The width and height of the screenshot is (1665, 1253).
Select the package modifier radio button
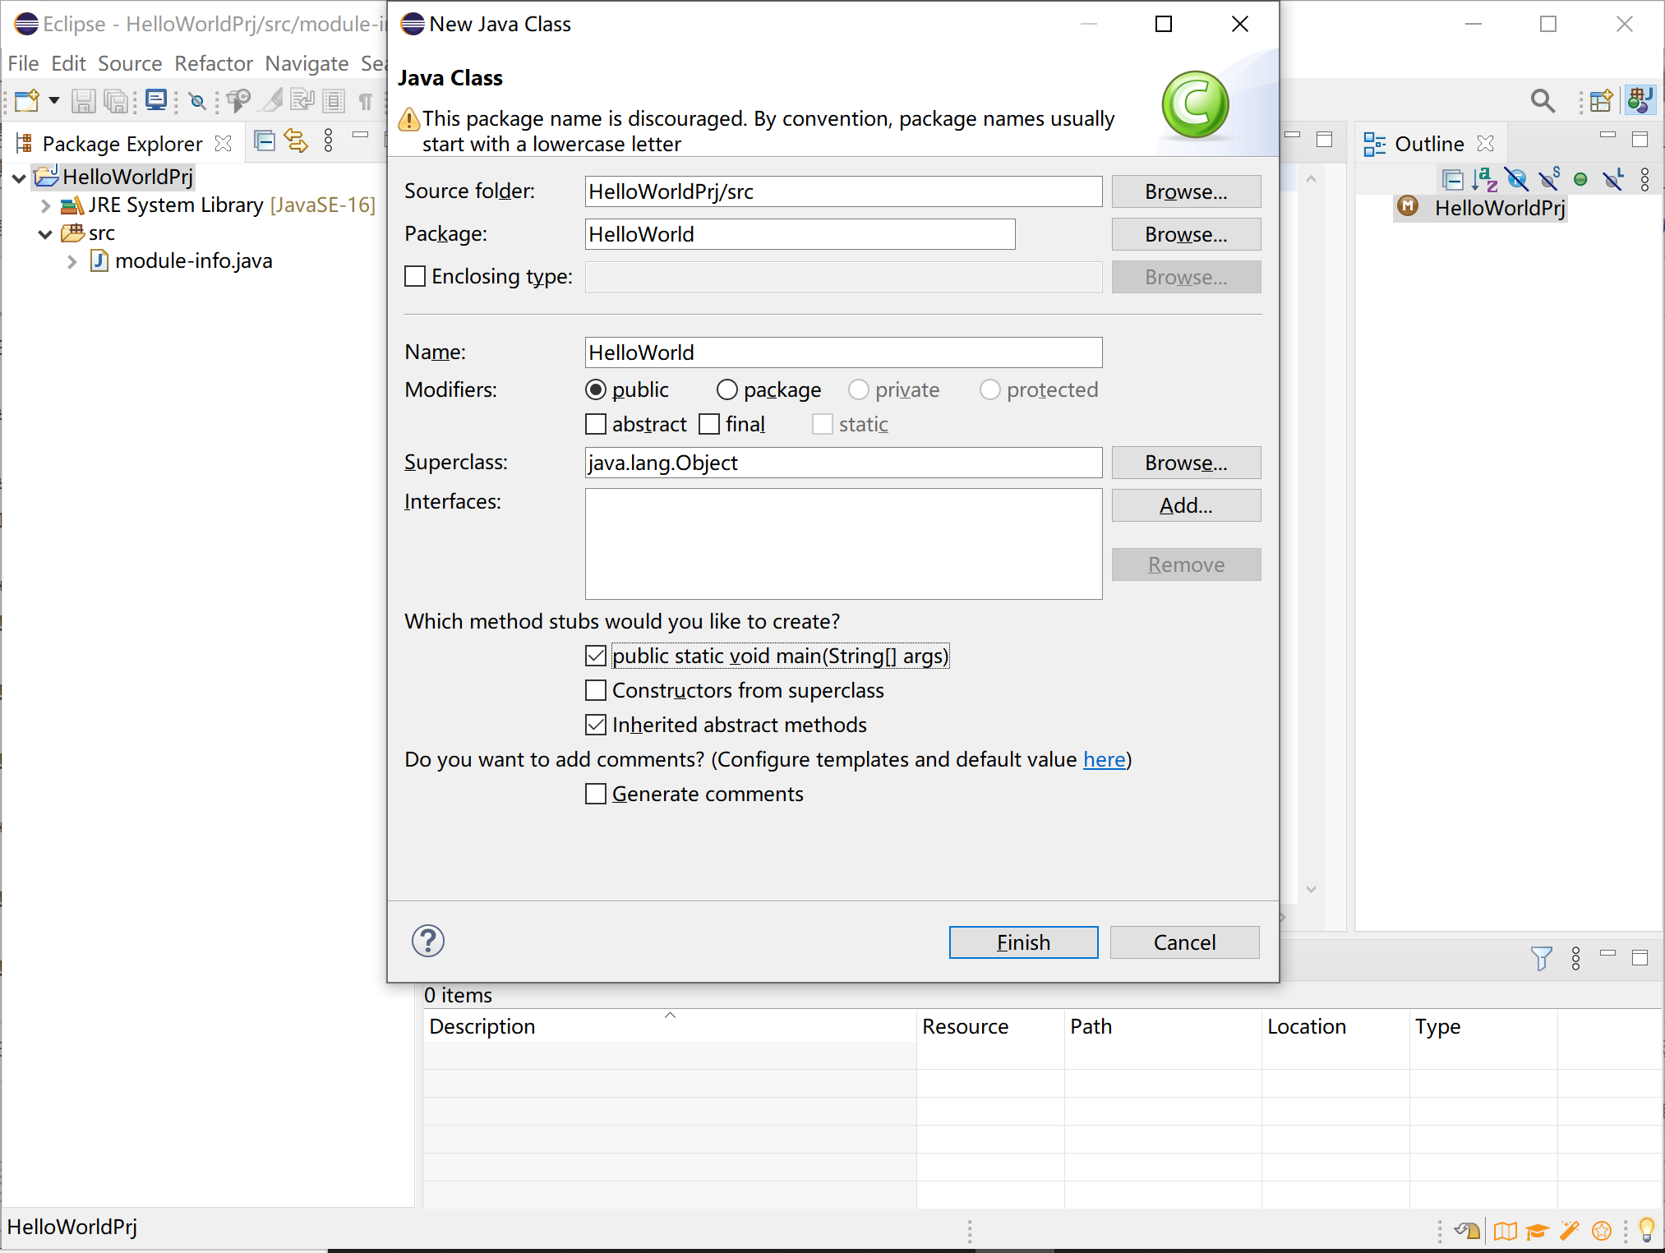tap(727, 389)
